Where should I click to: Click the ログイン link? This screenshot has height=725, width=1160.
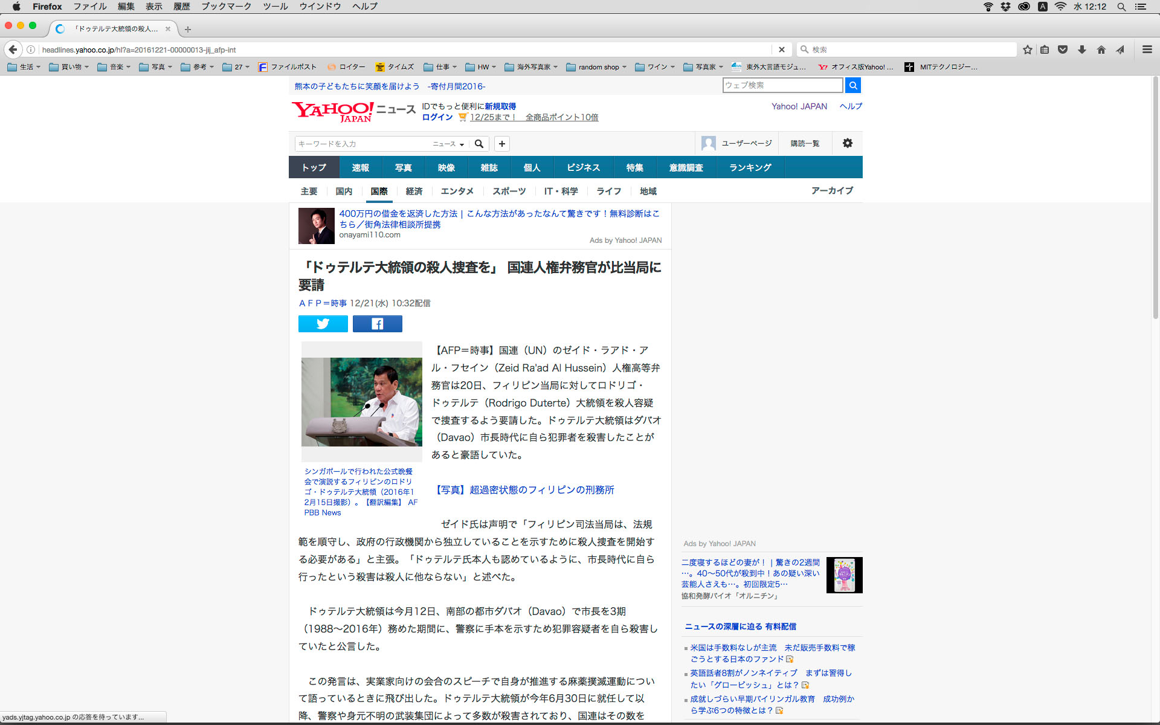[x=437, y=117]
